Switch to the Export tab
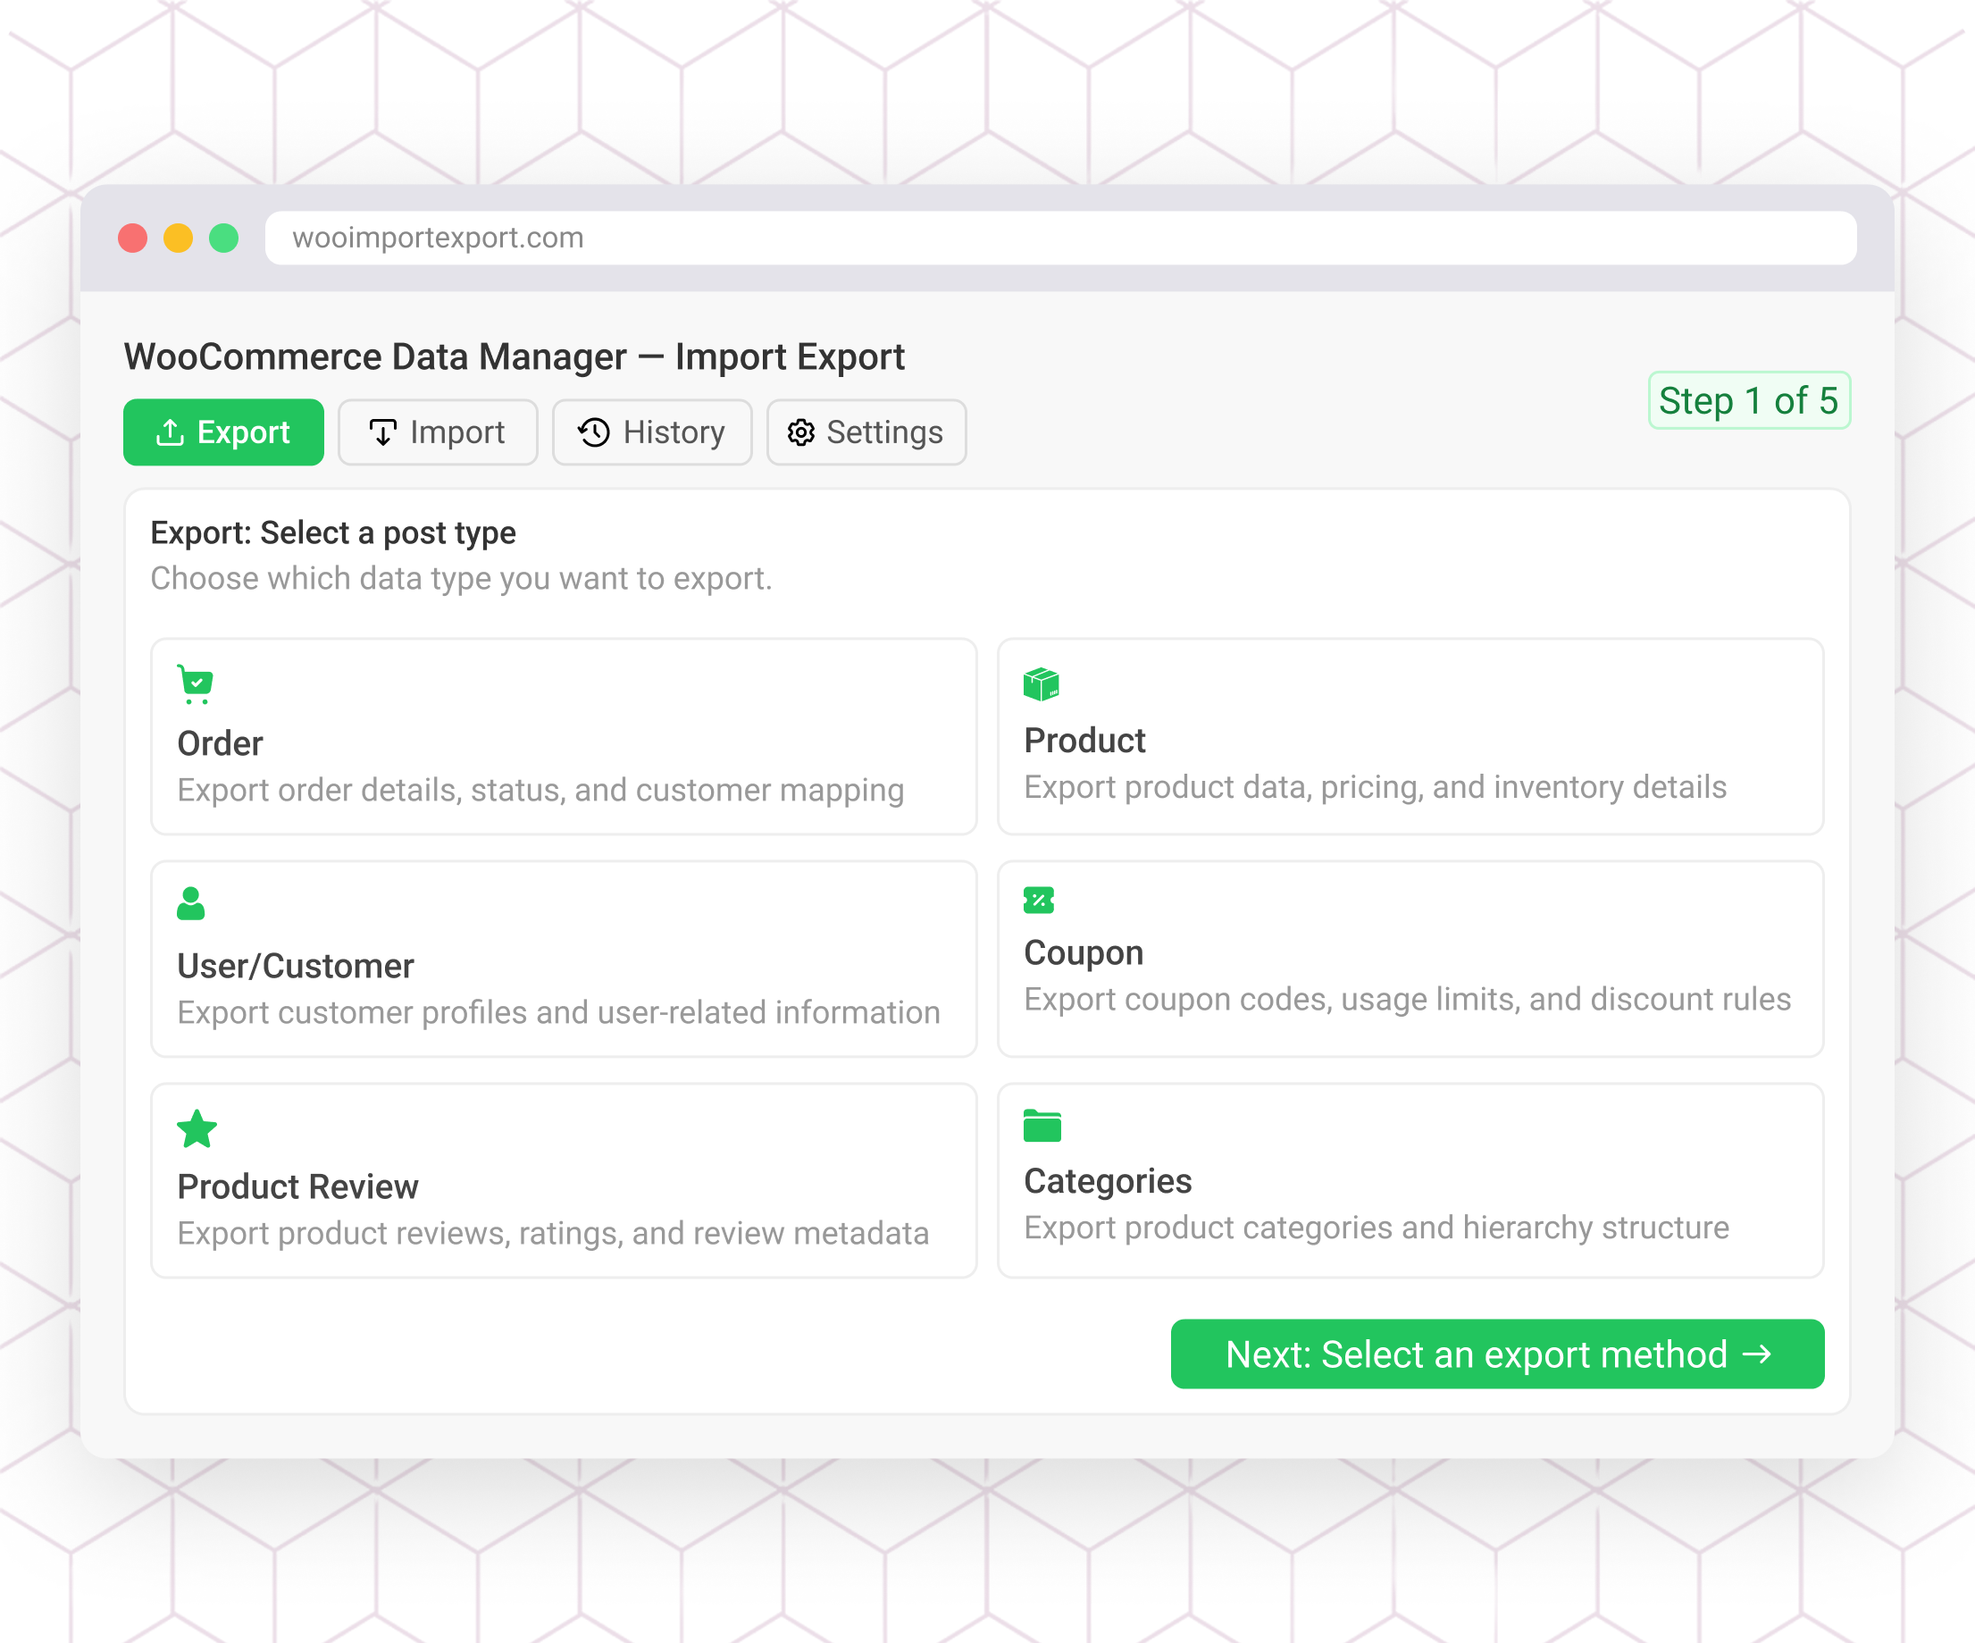Screen dimensions: 1975x1643 (x=224, y=432)
